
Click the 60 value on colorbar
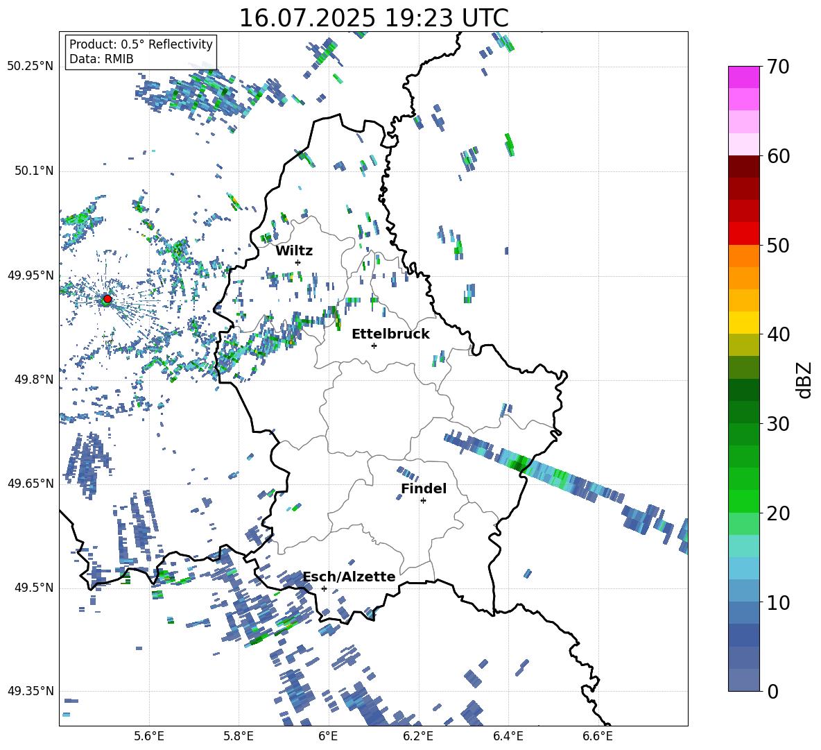tap(777, 156)
